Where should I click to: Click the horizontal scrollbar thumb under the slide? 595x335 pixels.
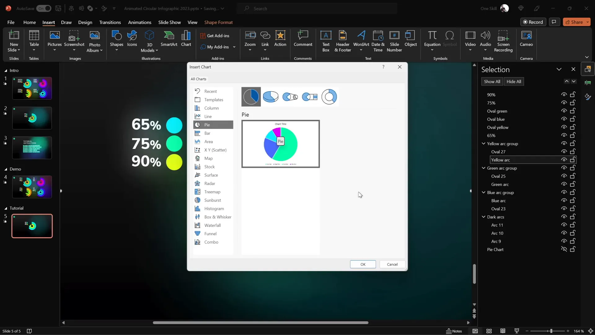[260, 323]
